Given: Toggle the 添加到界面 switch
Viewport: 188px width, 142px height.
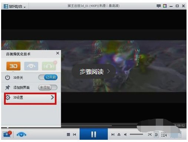Looking at the screenshot, I should (48, 88).
